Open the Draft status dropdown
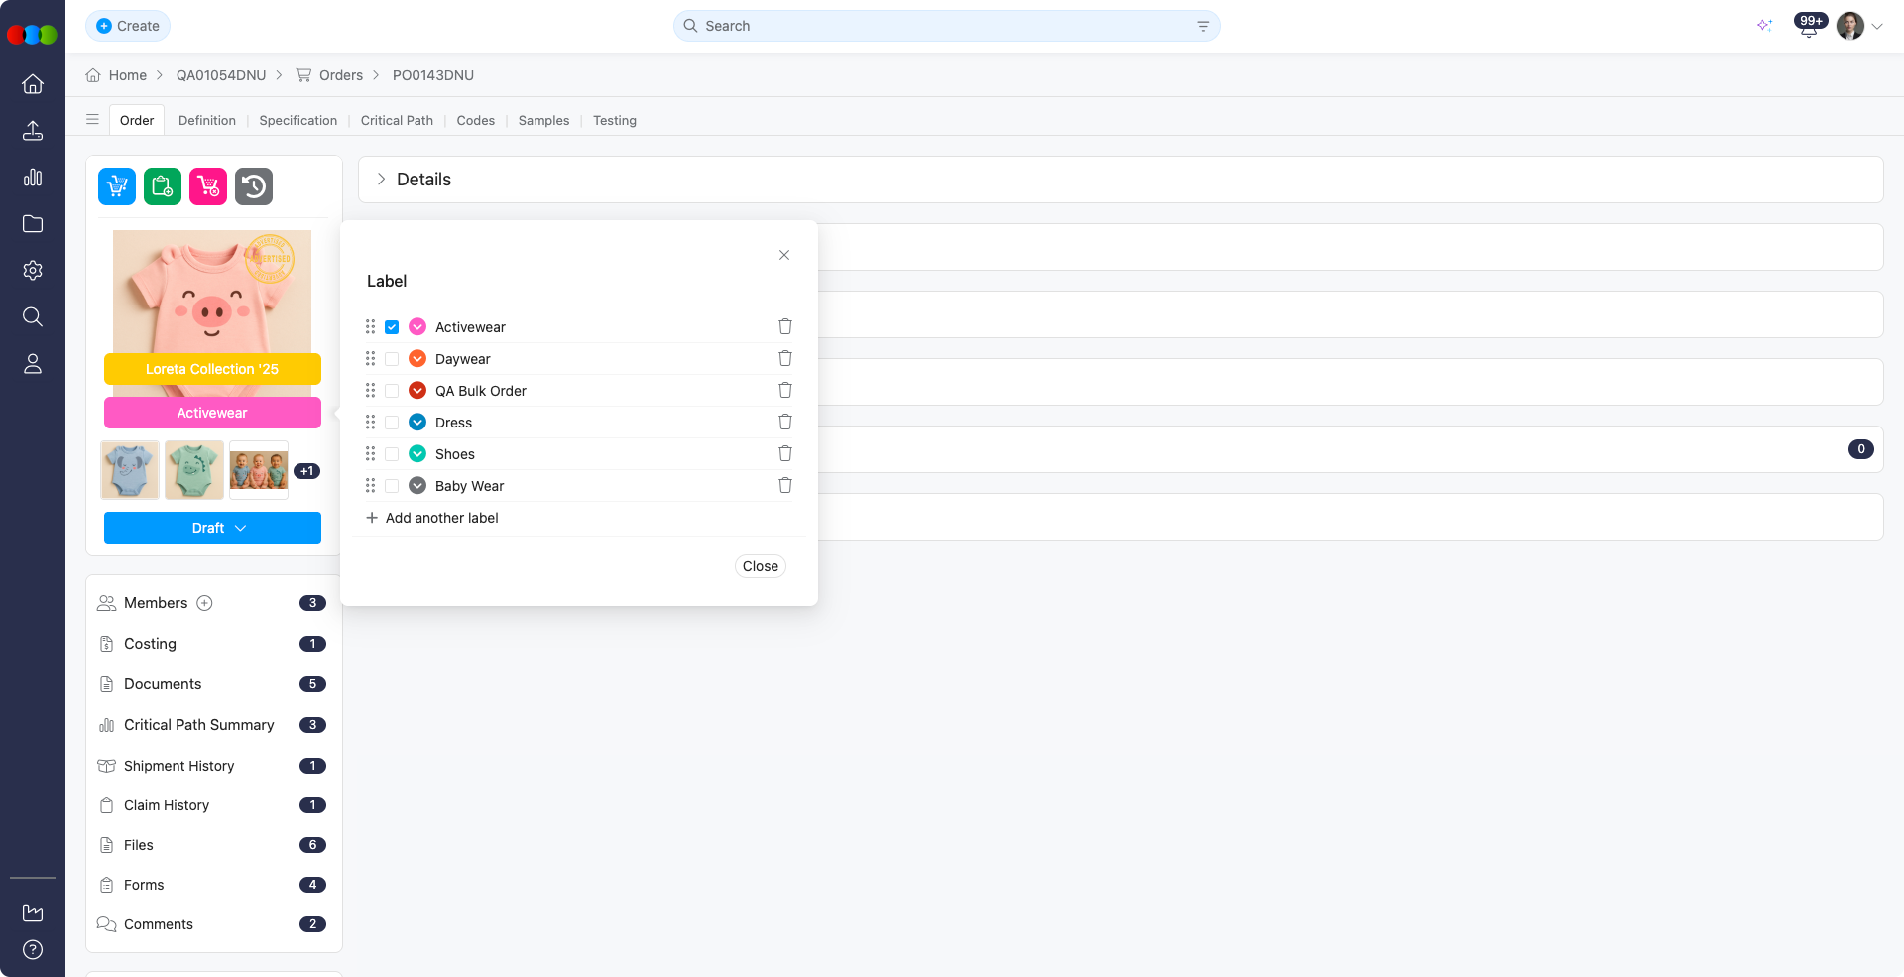Viewport: 1904px width, 977px height. tap(212, 528)
